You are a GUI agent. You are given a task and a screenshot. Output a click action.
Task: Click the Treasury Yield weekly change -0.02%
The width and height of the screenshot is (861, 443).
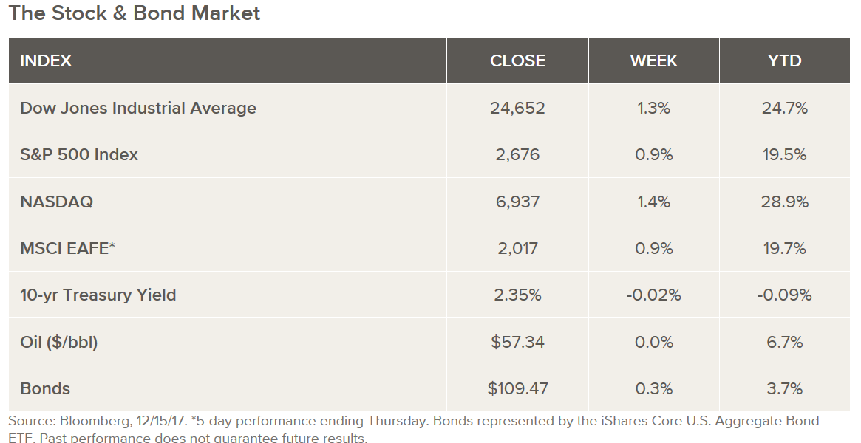(x=653, y=295)
